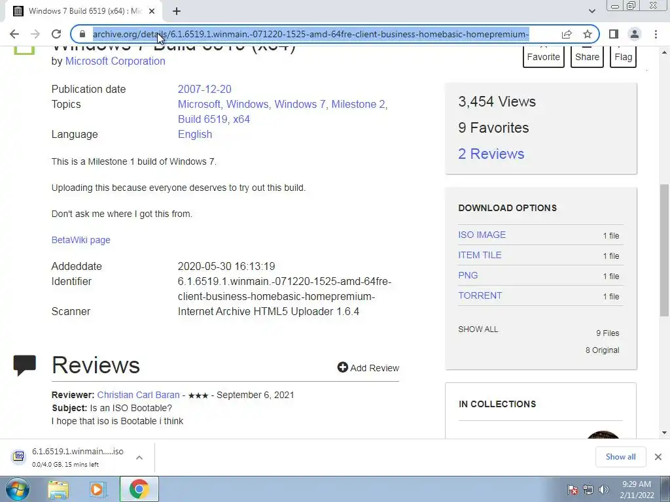Launch Windows Media Player from taskbar
Viewport: 670px width, 502px height.
(x=97, y=490)
